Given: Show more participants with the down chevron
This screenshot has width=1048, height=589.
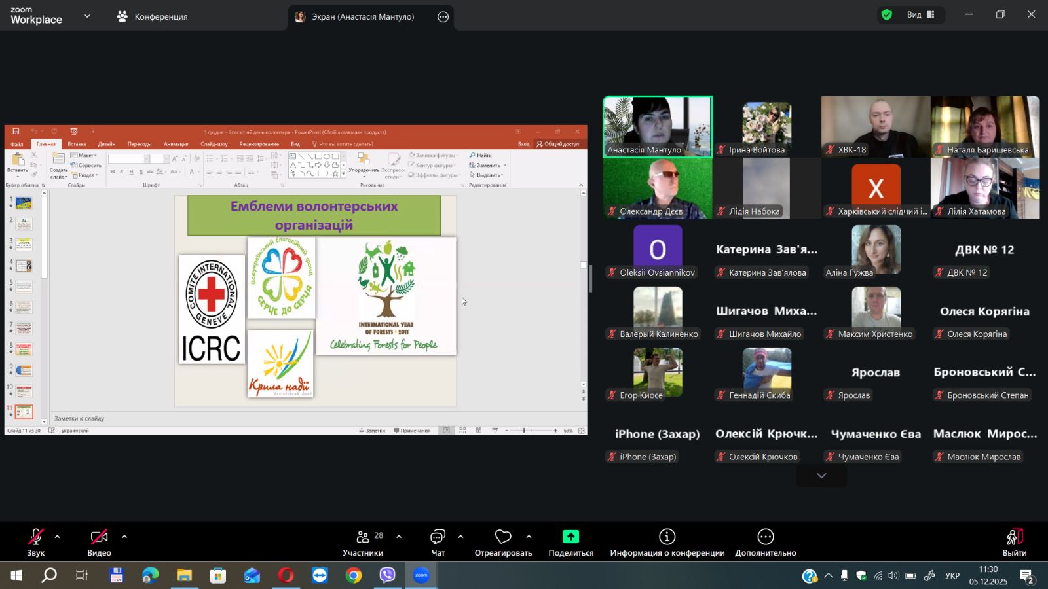Looking at the screenshot, I should 821,476.
